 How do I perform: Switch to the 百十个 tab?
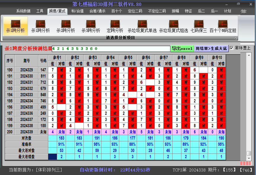pyautogui.click(x=117, y=11)
